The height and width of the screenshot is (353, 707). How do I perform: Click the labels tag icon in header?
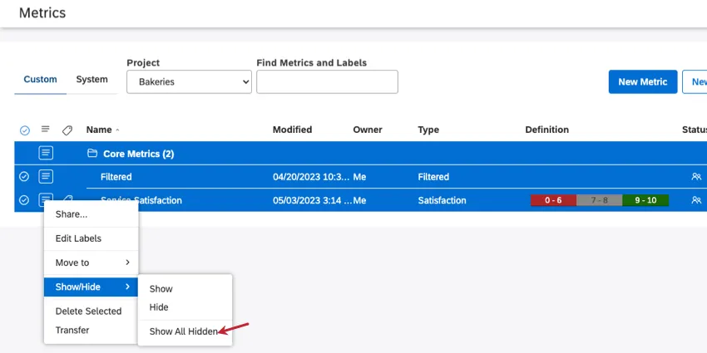coord(67,130)
